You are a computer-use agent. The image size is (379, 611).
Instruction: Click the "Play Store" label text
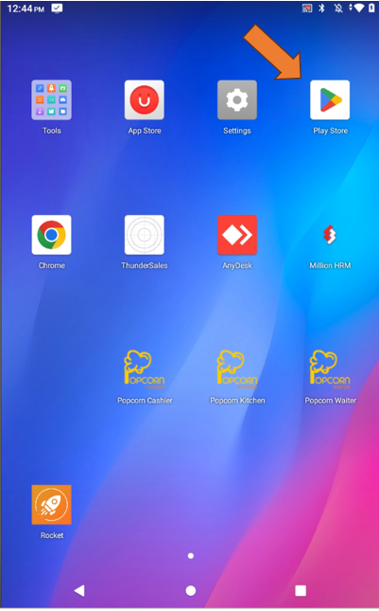(331, 131)
